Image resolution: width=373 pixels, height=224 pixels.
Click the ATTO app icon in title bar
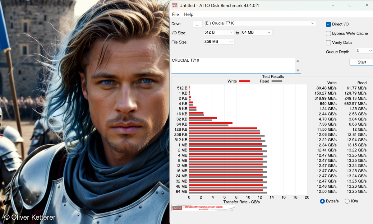[174, 5]
